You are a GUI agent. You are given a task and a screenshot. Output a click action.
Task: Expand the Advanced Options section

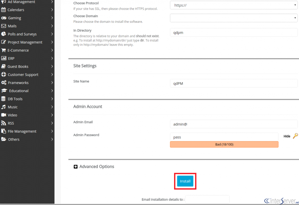pyautogui.click(x=76, y=167)
